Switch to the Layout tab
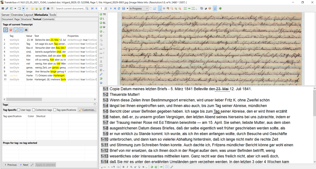Screen dimensions: 316x169 tap(29, 15)
